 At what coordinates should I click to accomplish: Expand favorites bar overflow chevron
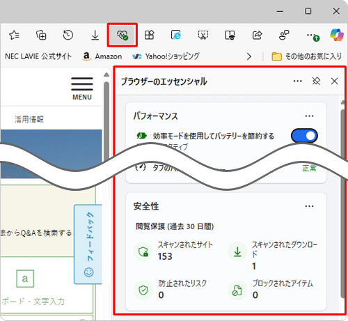pos(249,56)
